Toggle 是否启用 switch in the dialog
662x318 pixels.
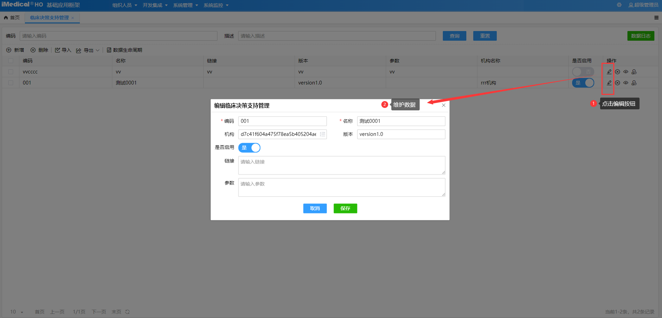click(249, 148)
